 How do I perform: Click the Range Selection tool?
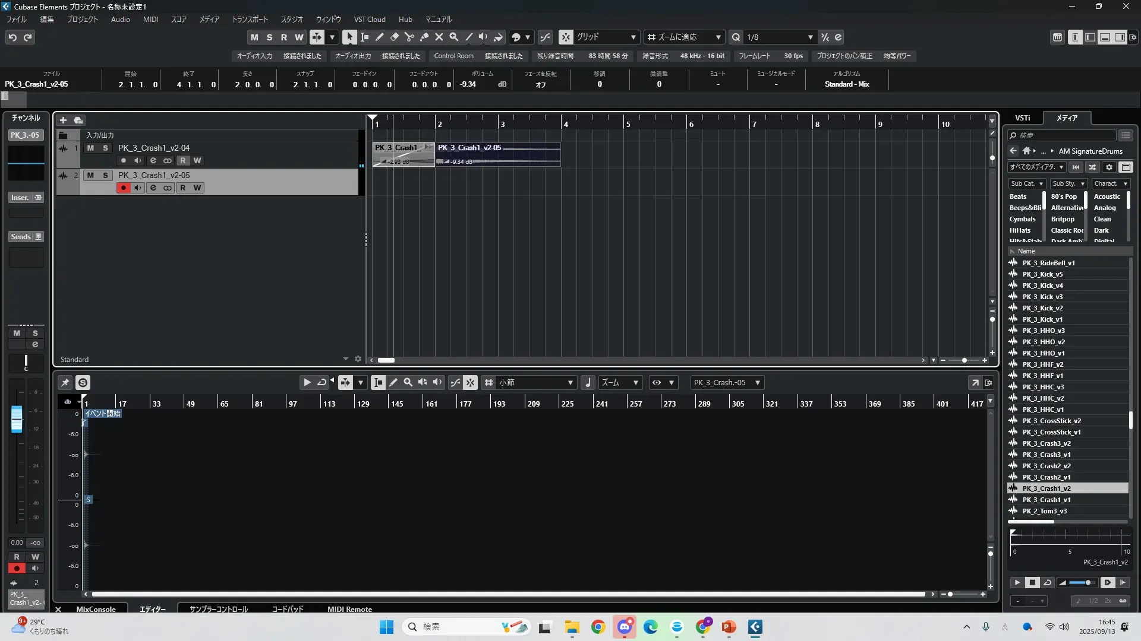coord(364,37)
